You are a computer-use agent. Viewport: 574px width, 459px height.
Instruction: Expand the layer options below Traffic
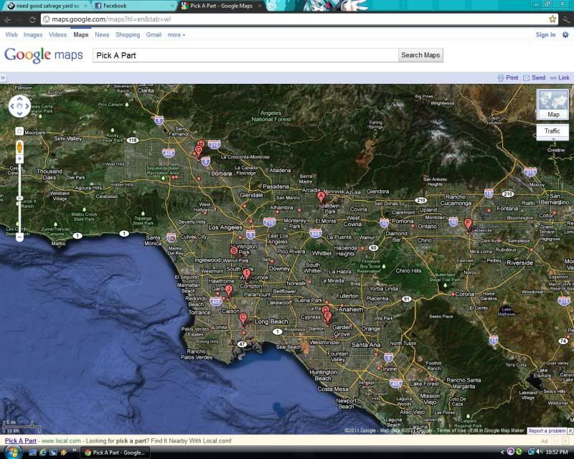[x=552, y=139]
